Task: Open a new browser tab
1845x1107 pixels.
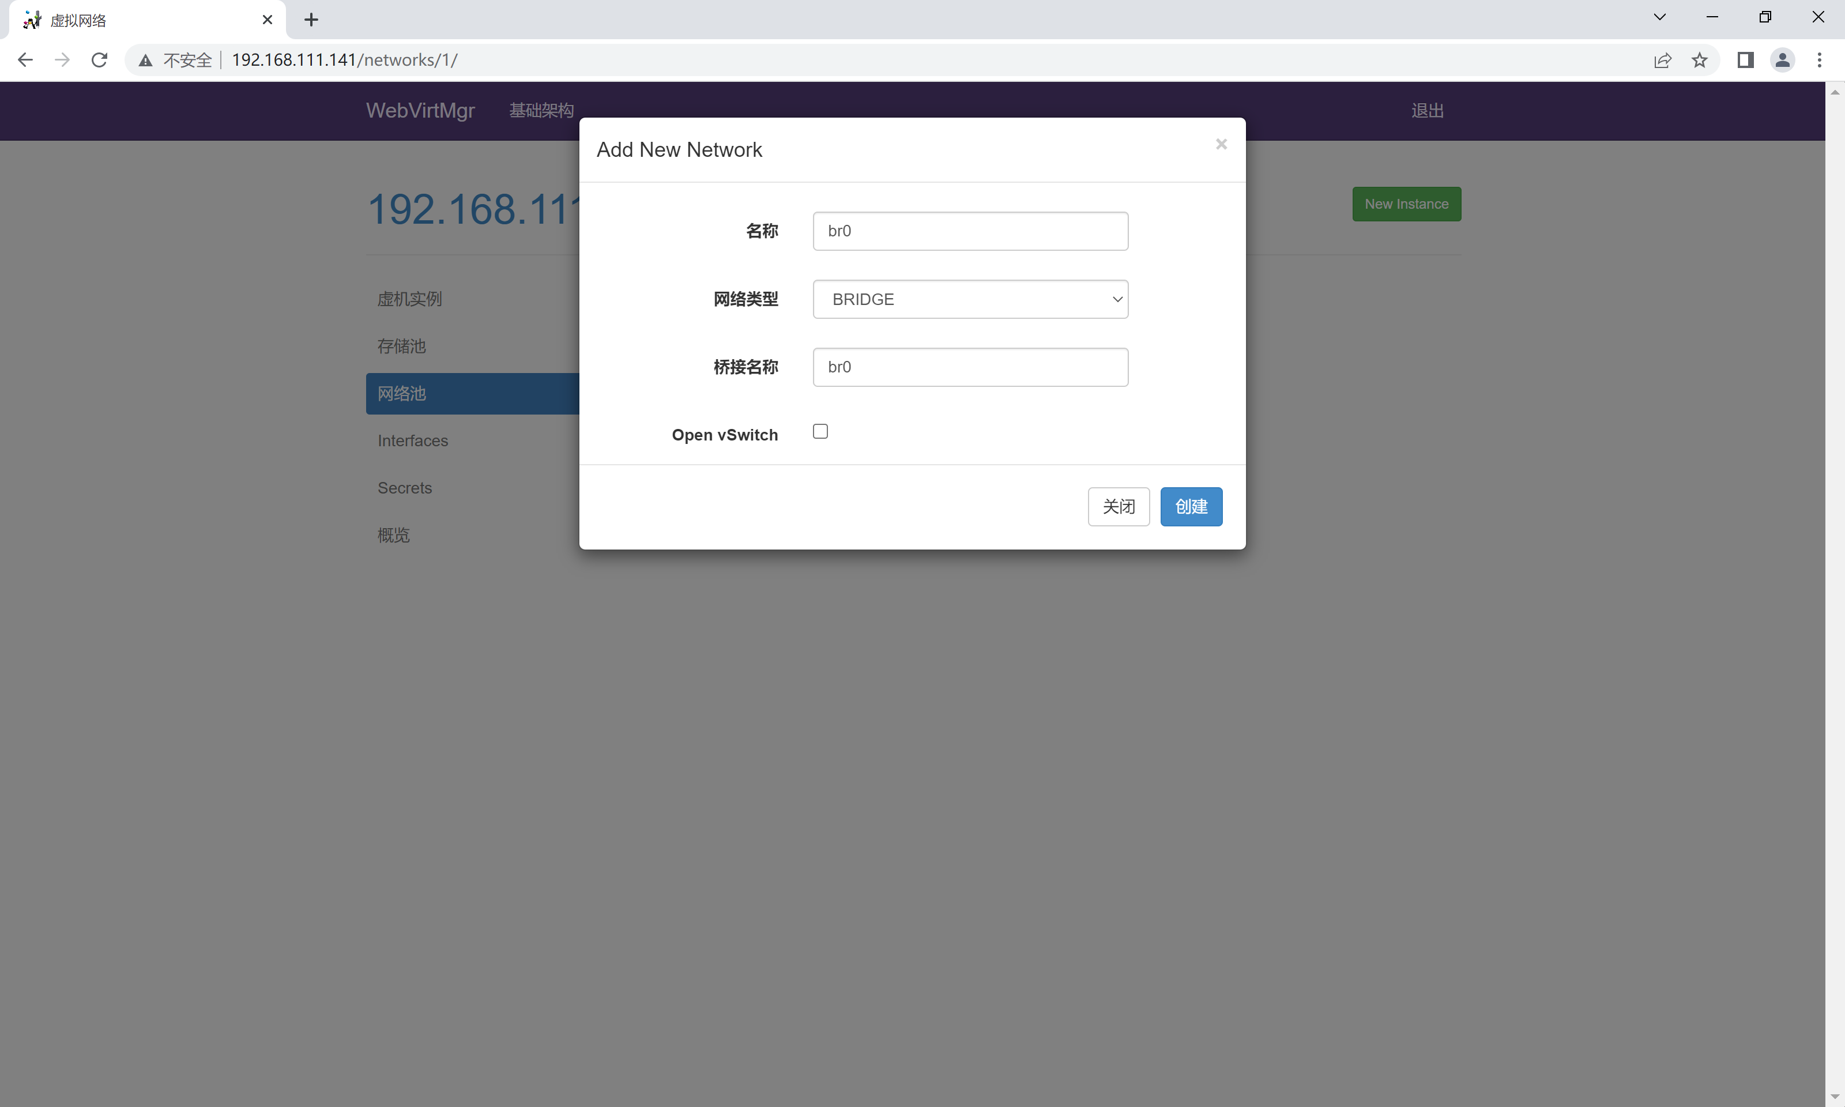Action: click(312, 20)
